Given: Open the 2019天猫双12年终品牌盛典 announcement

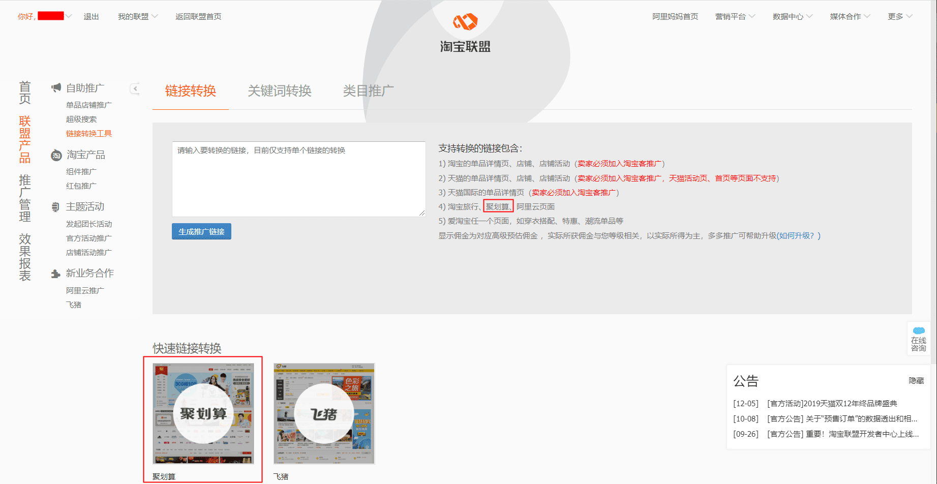Looking at the screenshot, I should pyautogui.click(x=832, y=404).
